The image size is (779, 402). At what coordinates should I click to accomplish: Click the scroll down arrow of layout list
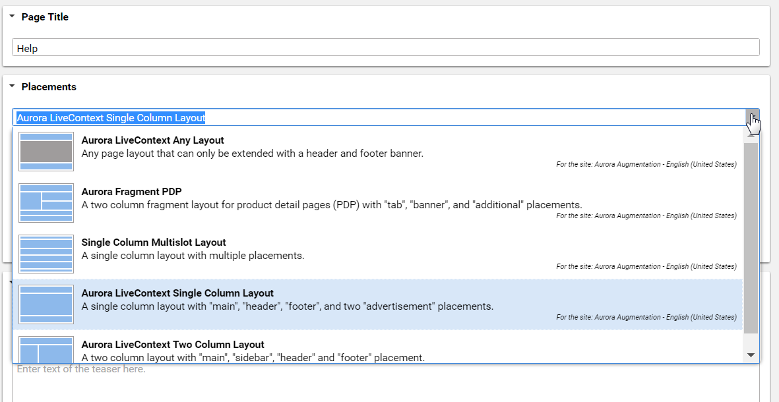coord(751,355)
